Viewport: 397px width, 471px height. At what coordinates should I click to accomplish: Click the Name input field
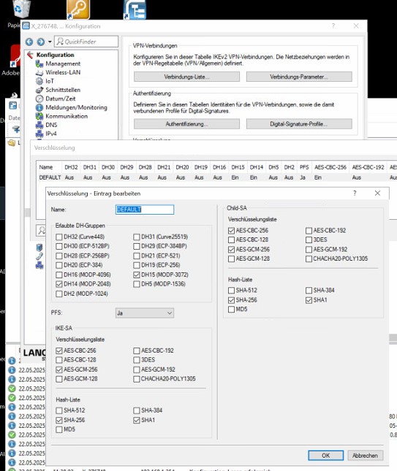tap(144, 210)
